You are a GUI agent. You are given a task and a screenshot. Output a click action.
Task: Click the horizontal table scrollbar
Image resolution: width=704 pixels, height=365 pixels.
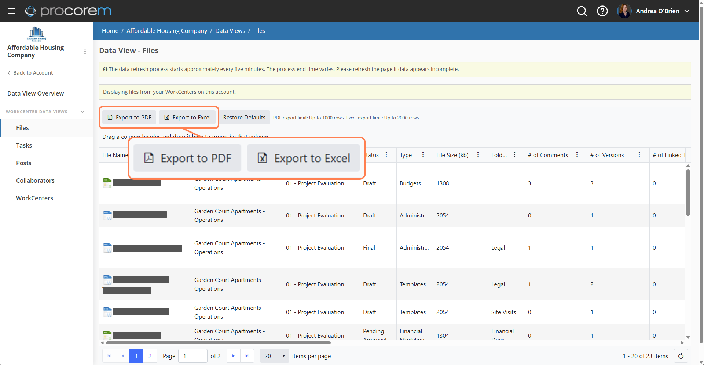[218, 343]
